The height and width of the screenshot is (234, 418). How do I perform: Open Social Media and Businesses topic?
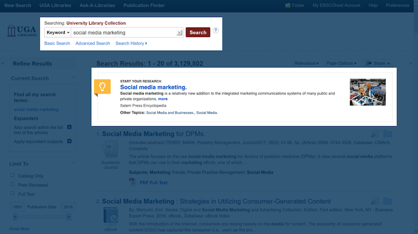click(170, 113)
